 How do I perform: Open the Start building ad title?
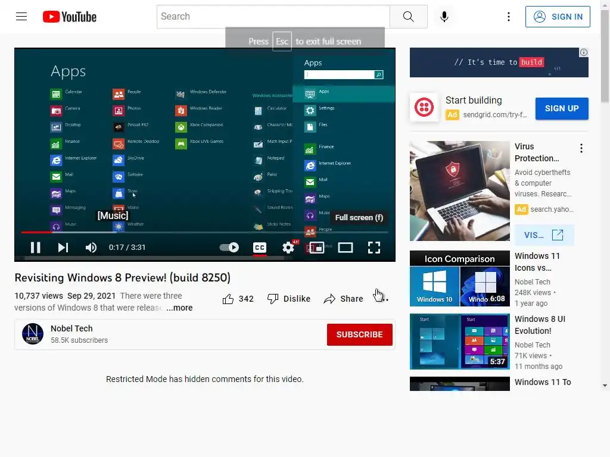tap(474, 100)
